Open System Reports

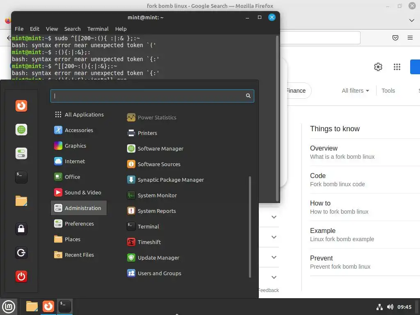tap(152, 211)
